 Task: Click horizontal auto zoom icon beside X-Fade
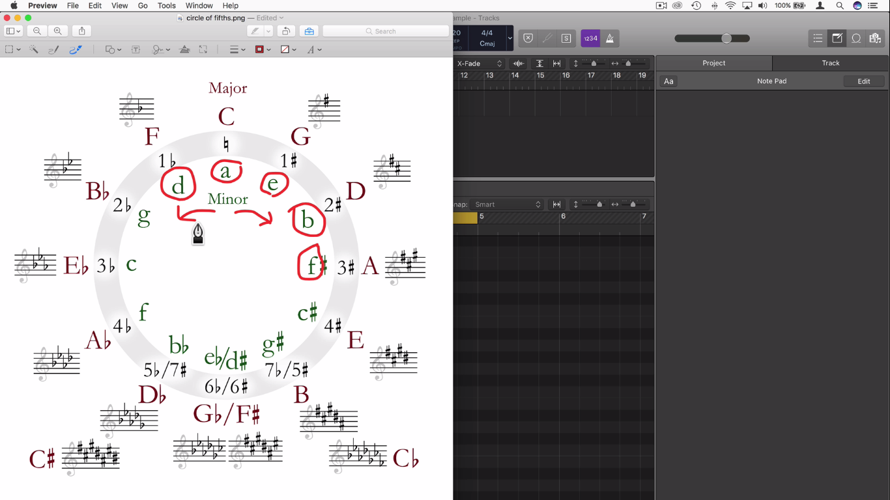click(x=557, y=63)
